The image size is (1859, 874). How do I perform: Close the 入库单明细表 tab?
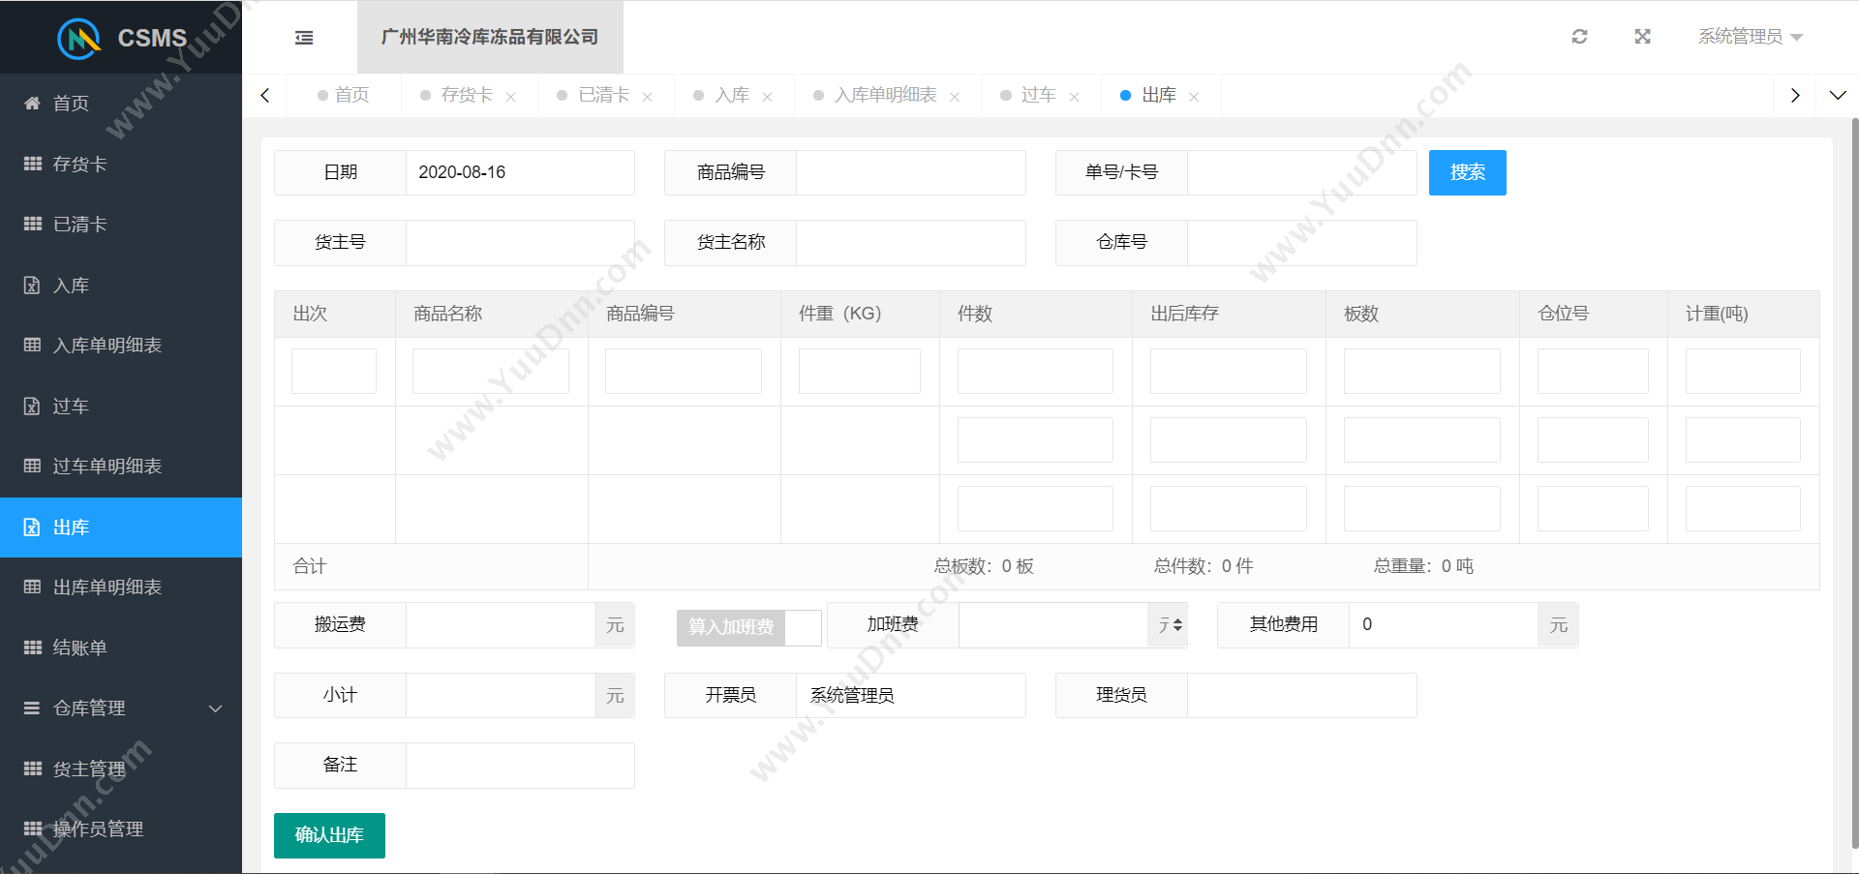[x=955, y=97]
